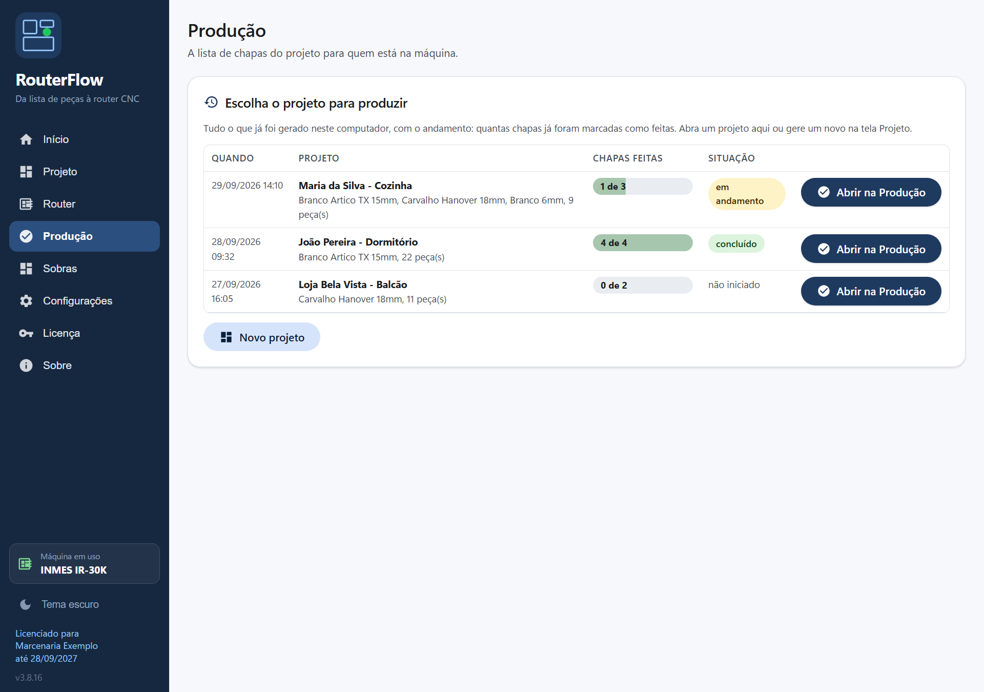Screen dimensions: 984x692
Task: Open the Licença page
Action: (x=85, y=333)
